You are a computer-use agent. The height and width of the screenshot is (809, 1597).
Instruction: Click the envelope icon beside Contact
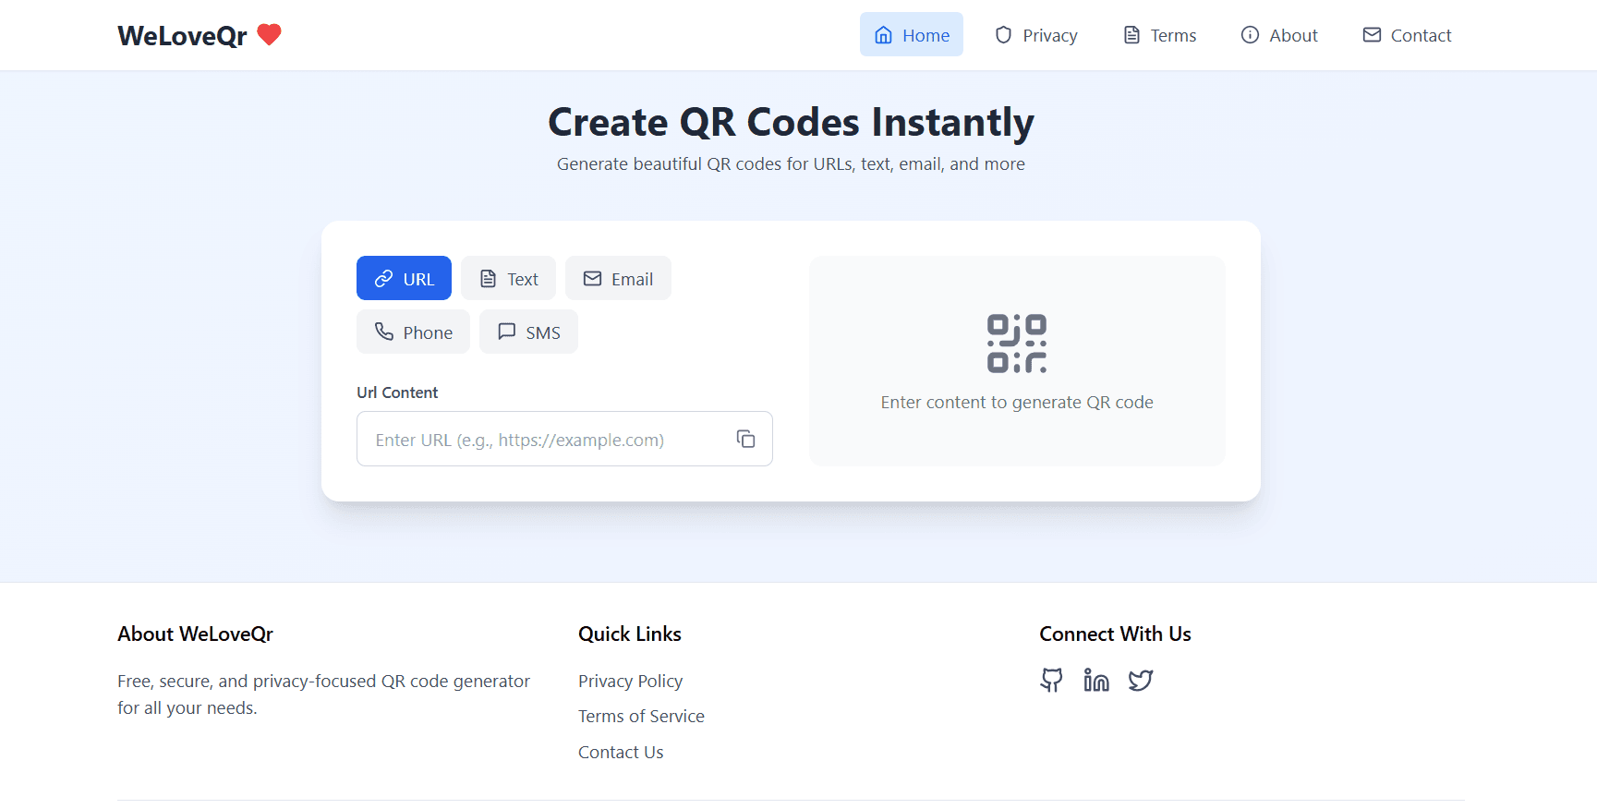point(1373,34)
